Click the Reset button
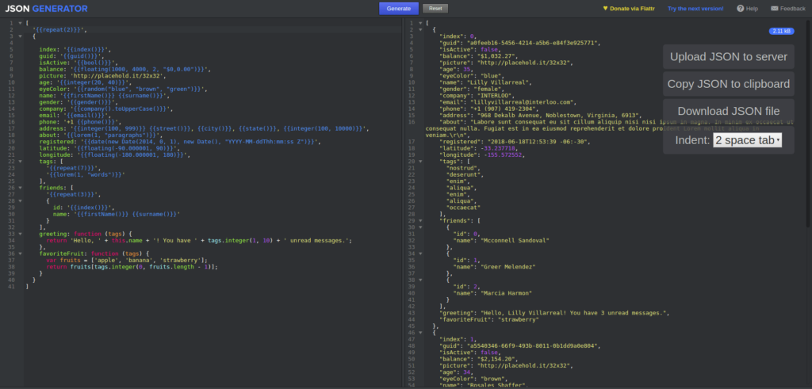 coord(435,9)
